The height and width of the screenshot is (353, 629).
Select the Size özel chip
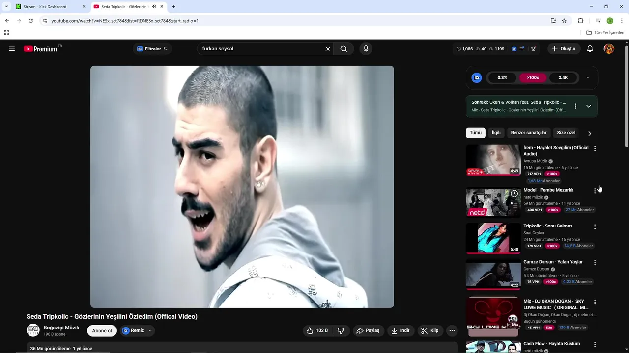pos(566,133)
